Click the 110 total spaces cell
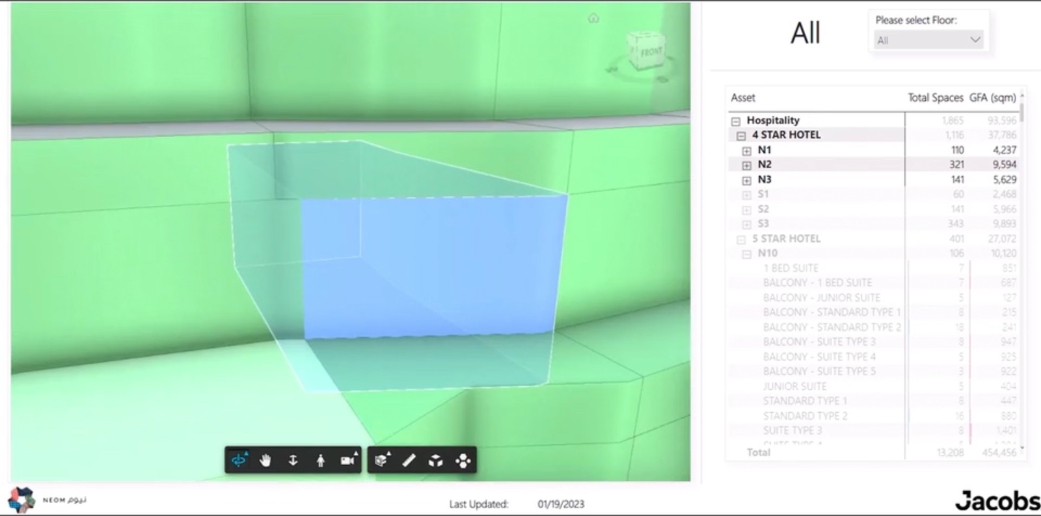This screenshot has width=1041, height=516. 957,150
